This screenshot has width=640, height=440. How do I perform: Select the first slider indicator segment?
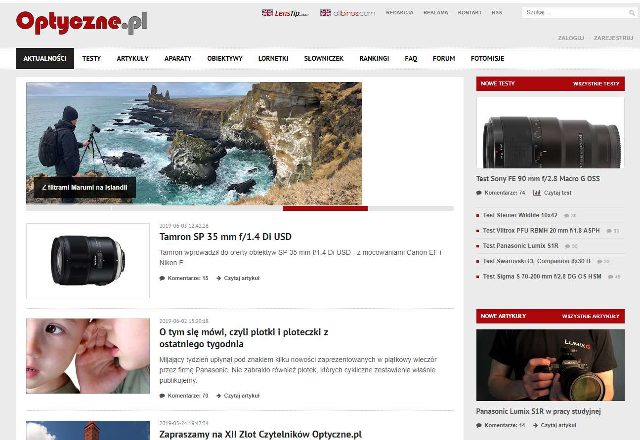point(69,208)
